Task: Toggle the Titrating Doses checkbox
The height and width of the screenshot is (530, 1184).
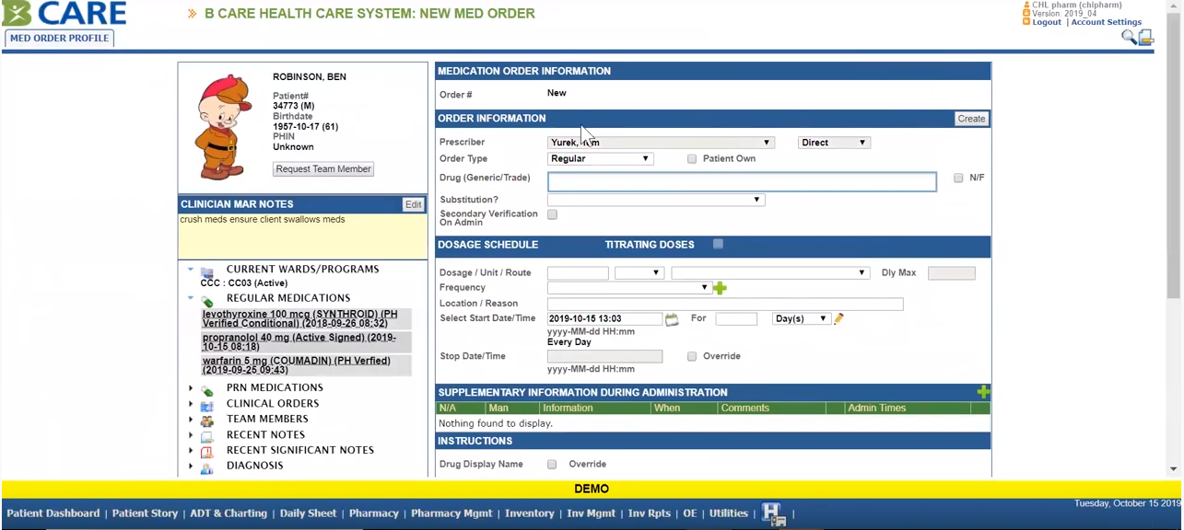Action: (719, 244)
